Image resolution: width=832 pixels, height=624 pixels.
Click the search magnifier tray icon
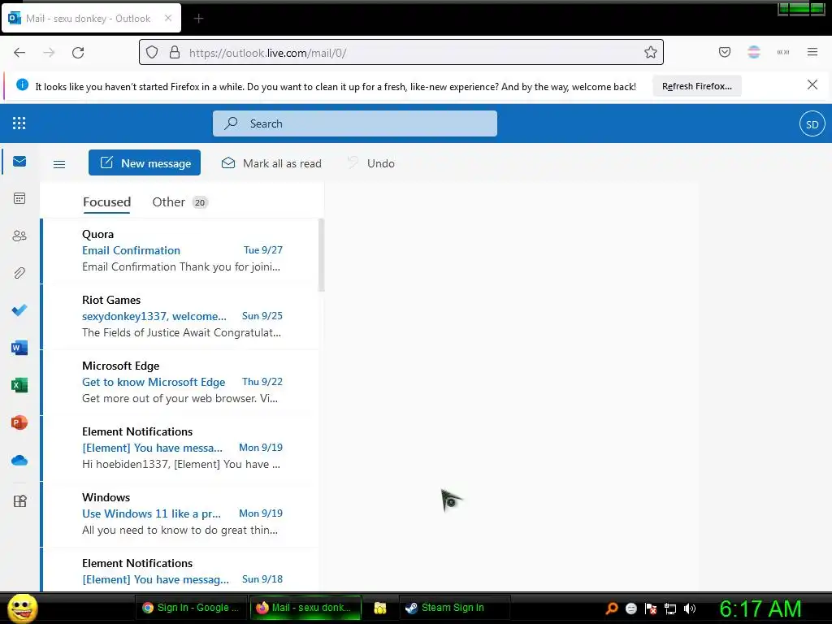click(612, 609)
